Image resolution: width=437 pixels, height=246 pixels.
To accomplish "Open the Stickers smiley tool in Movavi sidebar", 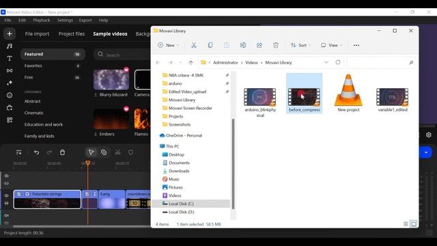I will coord(10,95).
